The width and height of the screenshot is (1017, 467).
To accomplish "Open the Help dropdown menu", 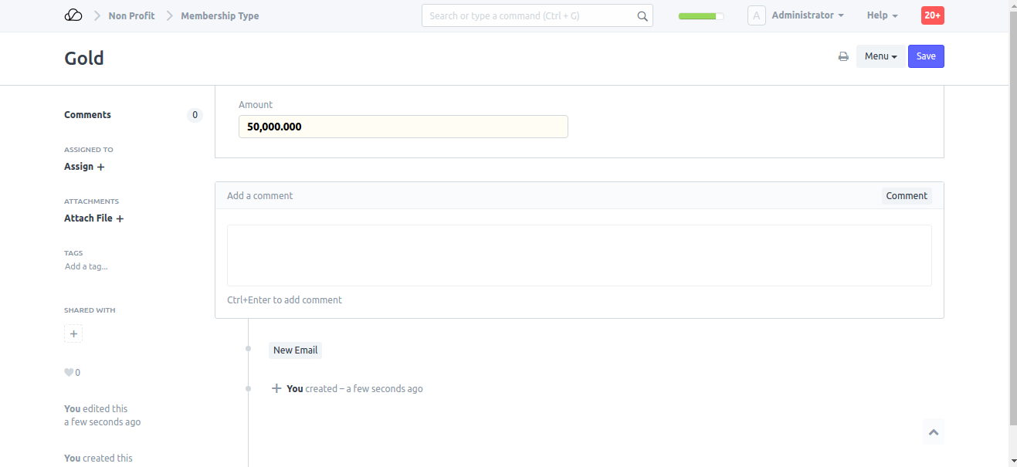I will pos(882,15).
